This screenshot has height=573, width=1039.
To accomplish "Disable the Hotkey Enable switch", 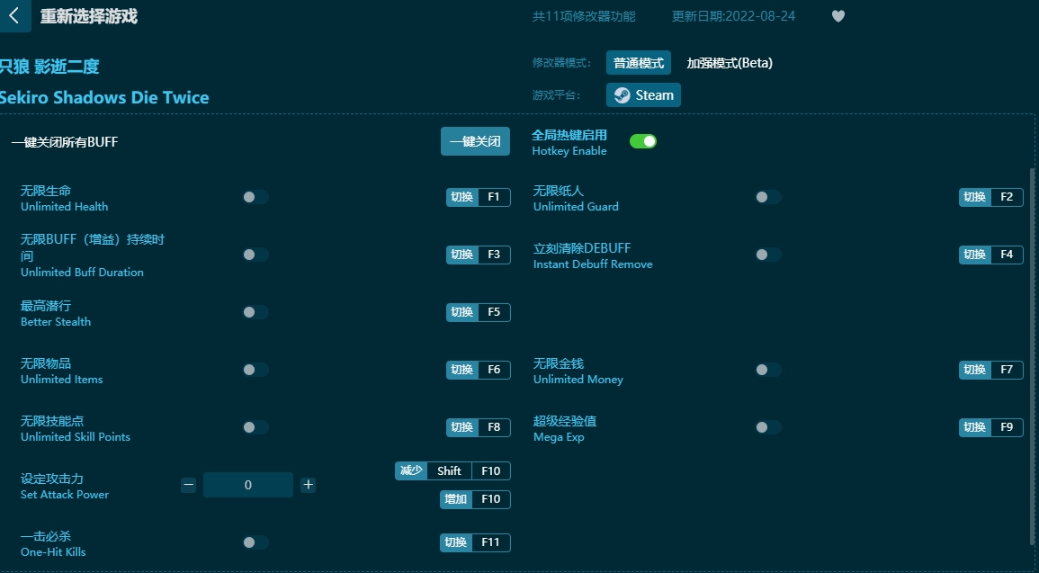I will [643, 141].
